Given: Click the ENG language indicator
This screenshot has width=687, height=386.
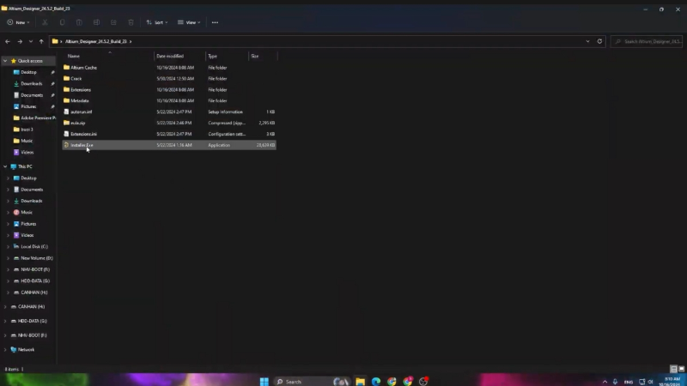Looking at the screenshot, I should 629,382.
